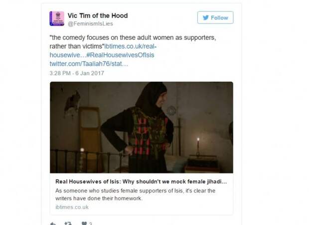Like the tweet with the heart icon
The image size is (309, 225).
tap(84, 224)
